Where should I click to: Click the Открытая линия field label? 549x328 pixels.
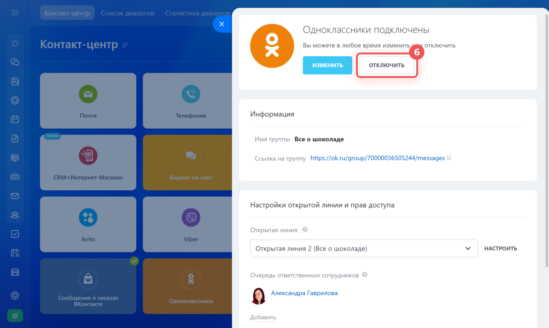tap(274, 230)
